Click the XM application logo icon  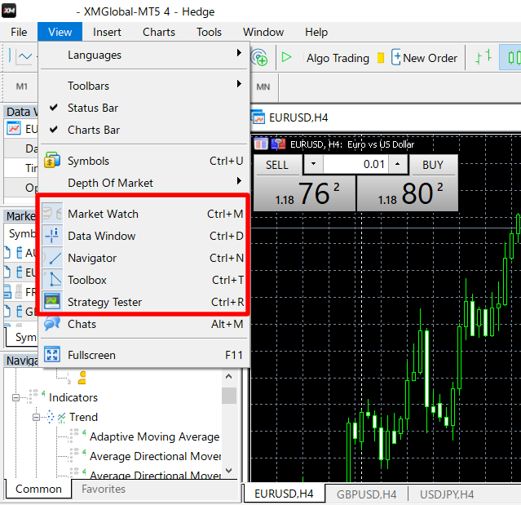[x=9, y=11]
